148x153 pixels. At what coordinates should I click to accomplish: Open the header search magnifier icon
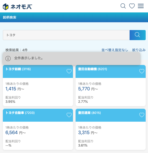coord(123,6)
